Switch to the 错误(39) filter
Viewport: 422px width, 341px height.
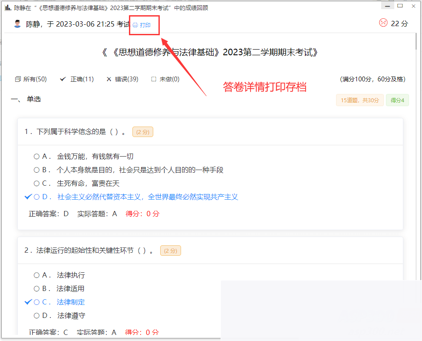coord(127,79)
